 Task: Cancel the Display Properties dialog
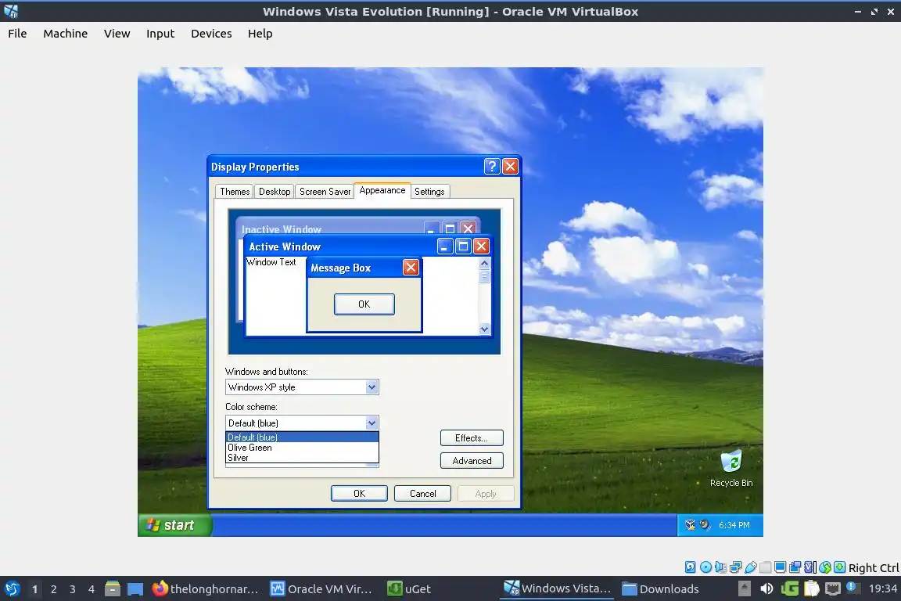click(x=422, y=494)
